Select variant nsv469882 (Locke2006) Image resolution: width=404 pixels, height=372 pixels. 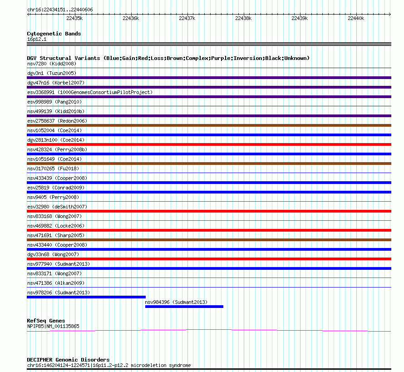click(x=56, y=226)
